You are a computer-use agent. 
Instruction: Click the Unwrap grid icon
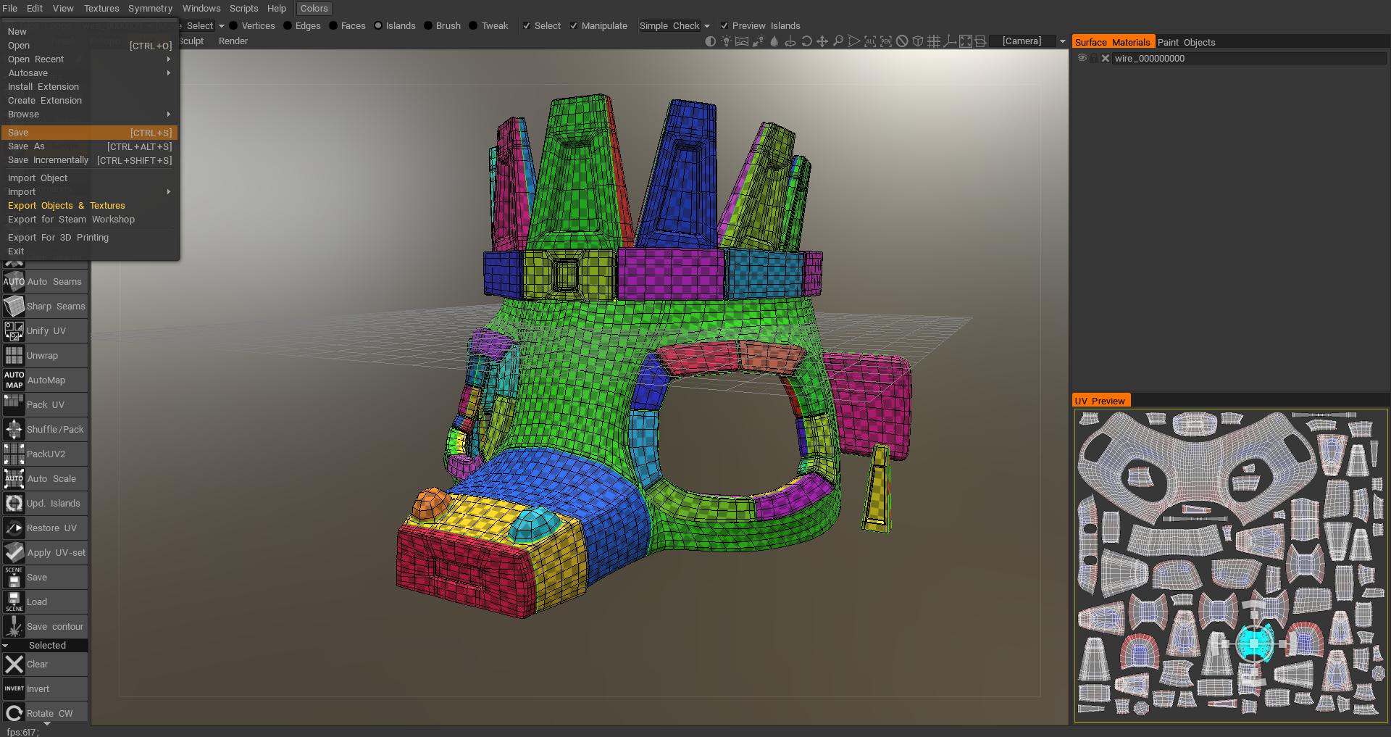(14, 356)
